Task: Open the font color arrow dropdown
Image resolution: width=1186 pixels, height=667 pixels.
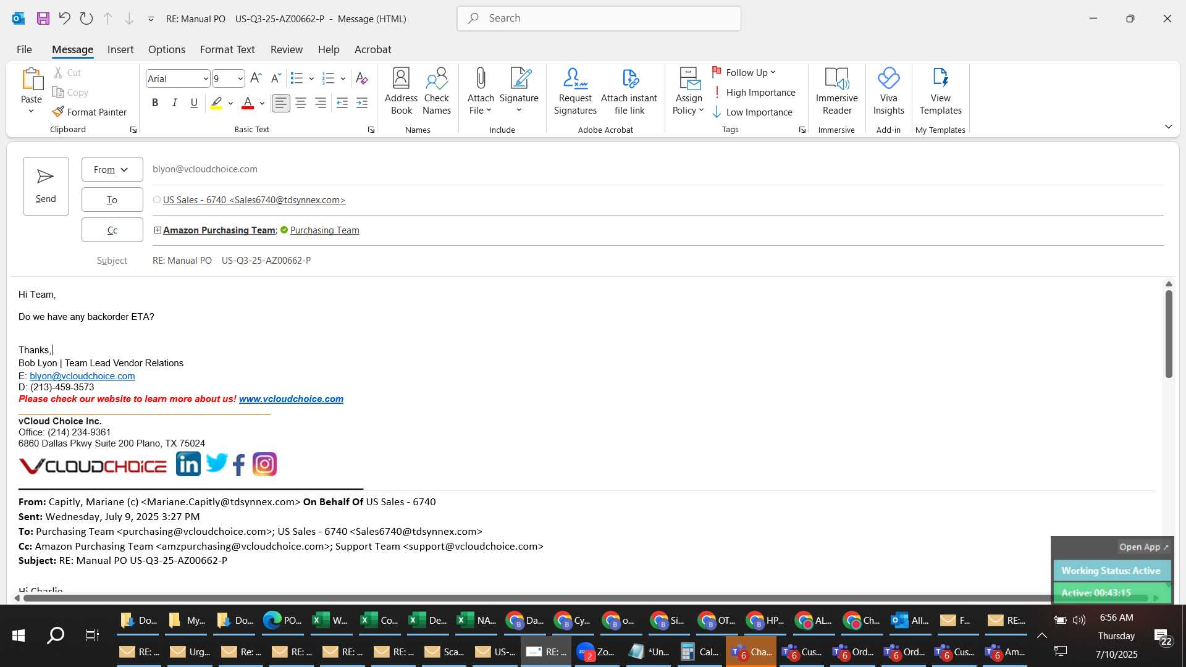Action: pos(262,103)
